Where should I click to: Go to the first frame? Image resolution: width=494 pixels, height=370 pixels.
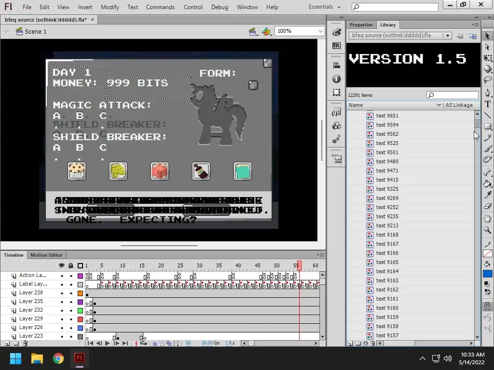(x=90, y=343)
